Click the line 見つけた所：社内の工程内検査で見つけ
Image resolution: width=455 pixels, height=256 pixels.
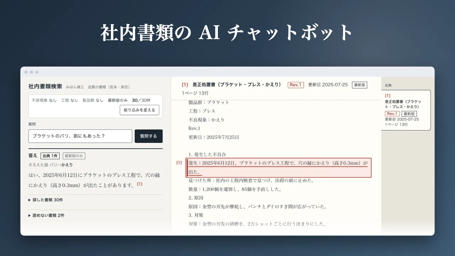(x=251, y=181)
